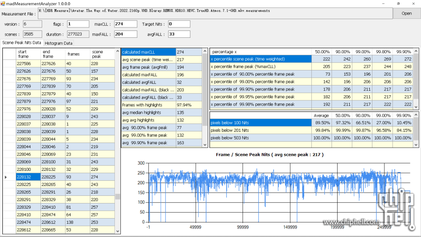The width and height of the screenshot is (421, 237).
Task: Select the 'Frames with highlights' row
Action: click(148, 105)
